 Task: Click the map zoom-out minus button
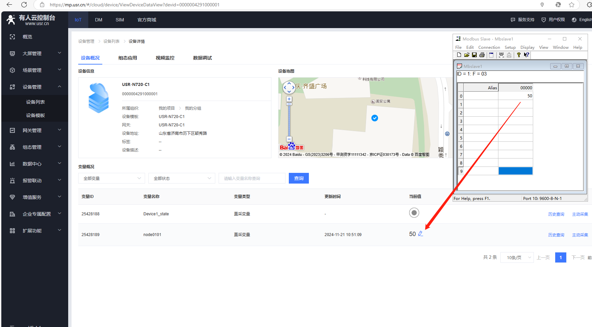click(289, 139)
